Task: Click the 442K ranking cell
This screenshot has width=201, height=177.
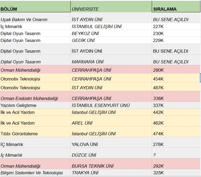Action: pyautogui.click(x=176, y=112)
